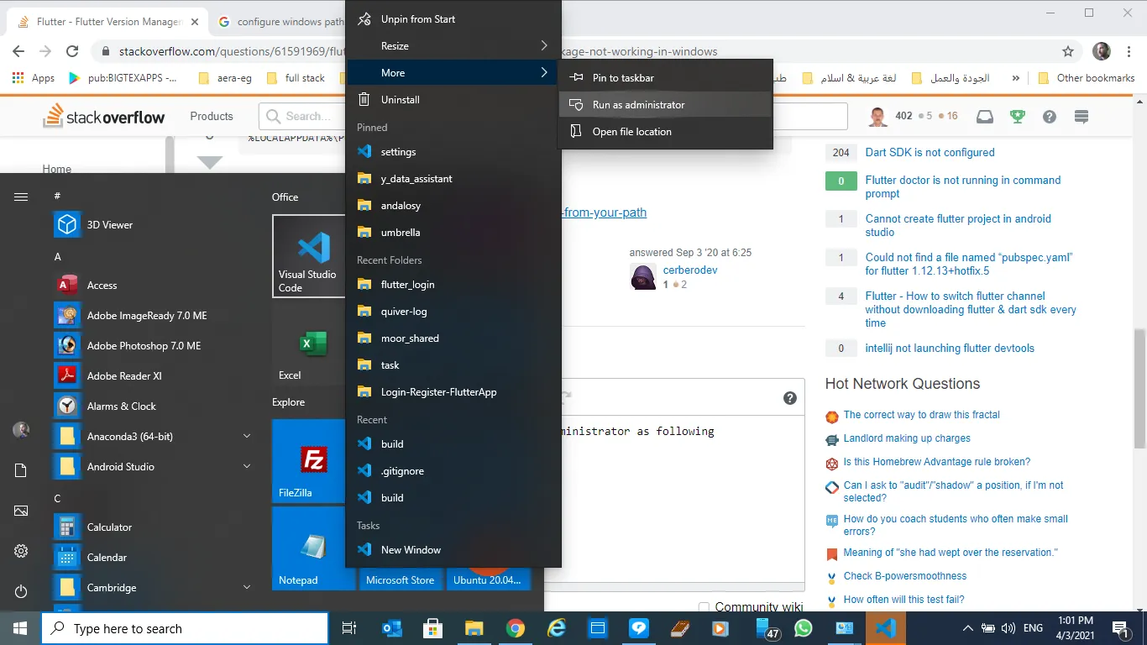Click the user account avatar in Start sidebar

point(21,431)
